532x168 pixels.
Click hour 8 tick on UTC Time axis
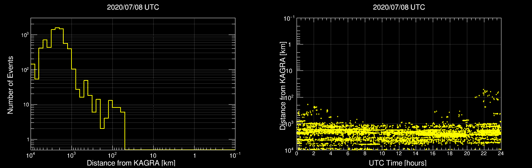pyautogui.click(x=365, y=154)
